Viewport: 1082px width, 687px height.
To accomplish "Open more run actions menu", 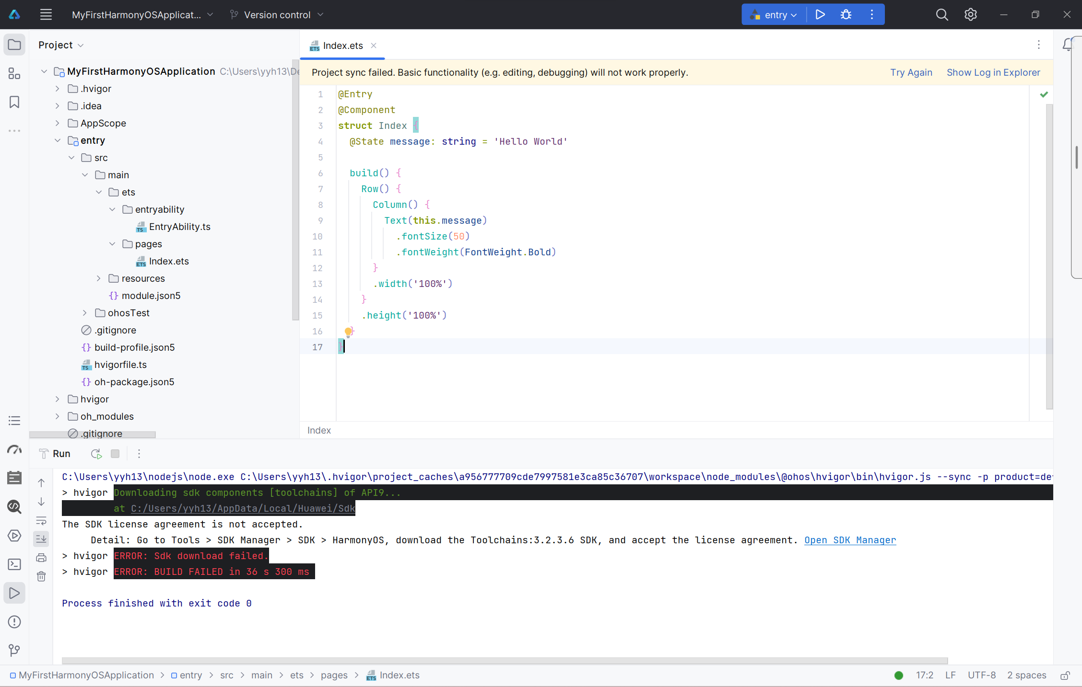I will pyautogui.click(x=872, y=14).
